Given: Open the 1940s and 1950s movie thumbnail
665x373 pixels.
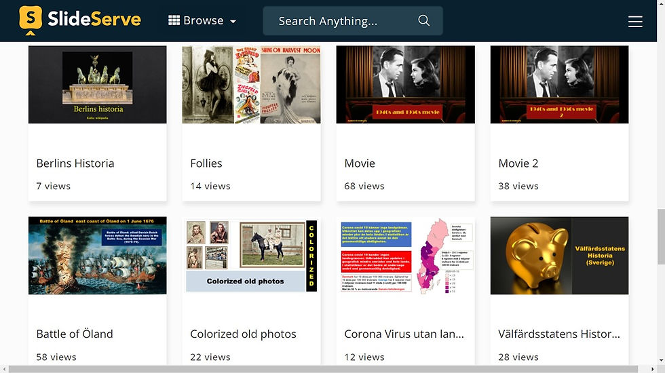Looking at the screenshot, I should pos(406,85).
